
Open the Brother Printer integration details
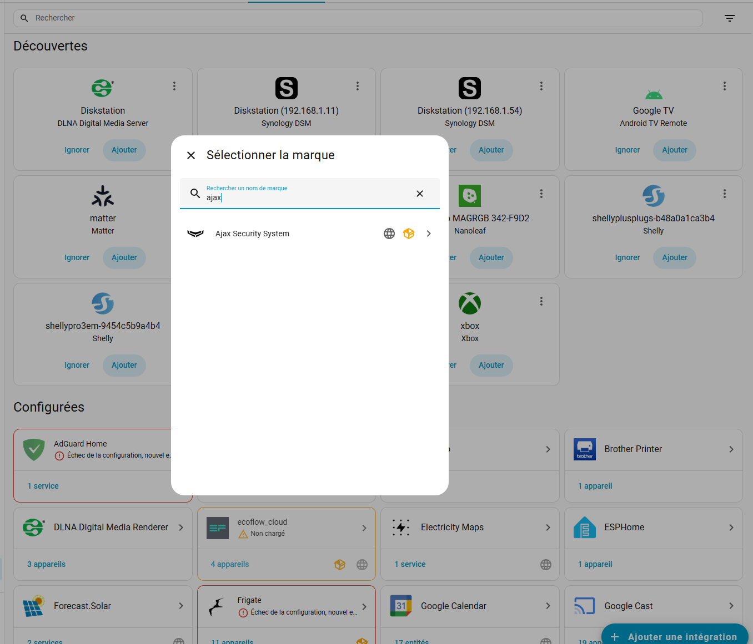pyautogui.click(x=732, y=449)
